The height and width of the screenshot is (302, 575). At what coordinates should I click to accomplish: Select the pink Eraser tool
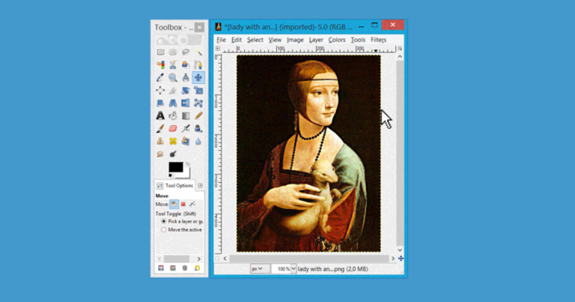tap(173, 128)
